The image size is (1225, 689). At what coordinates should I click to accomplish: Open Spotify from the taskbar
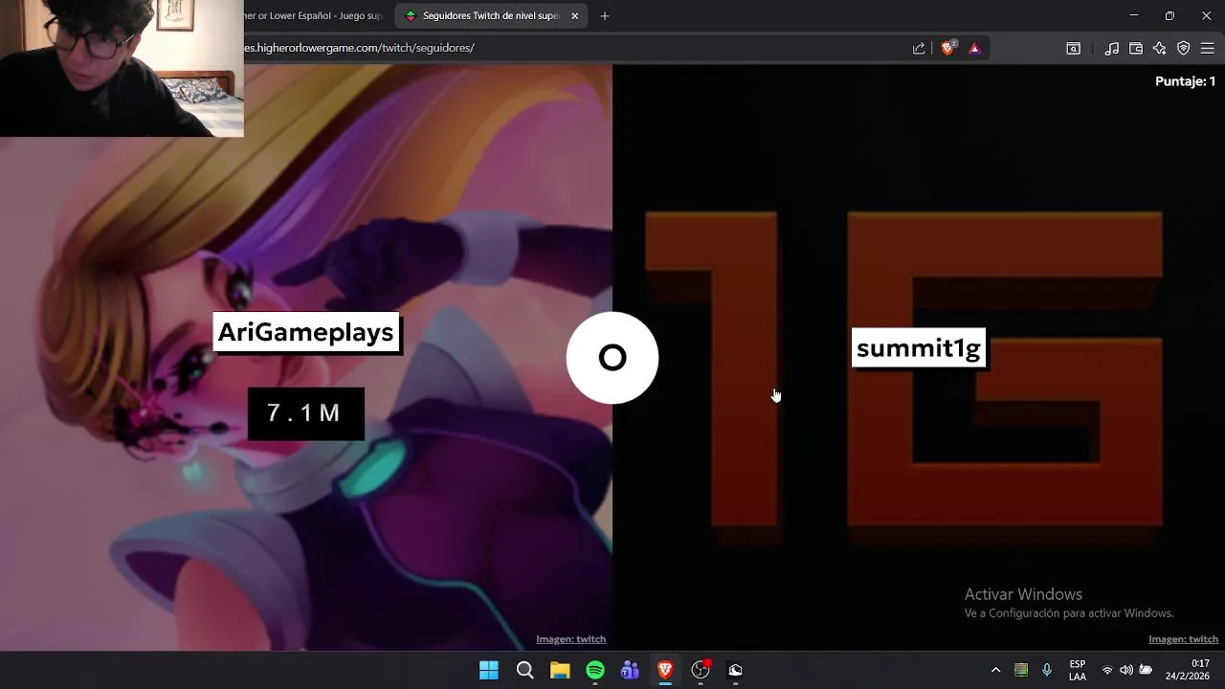point(595,670)
